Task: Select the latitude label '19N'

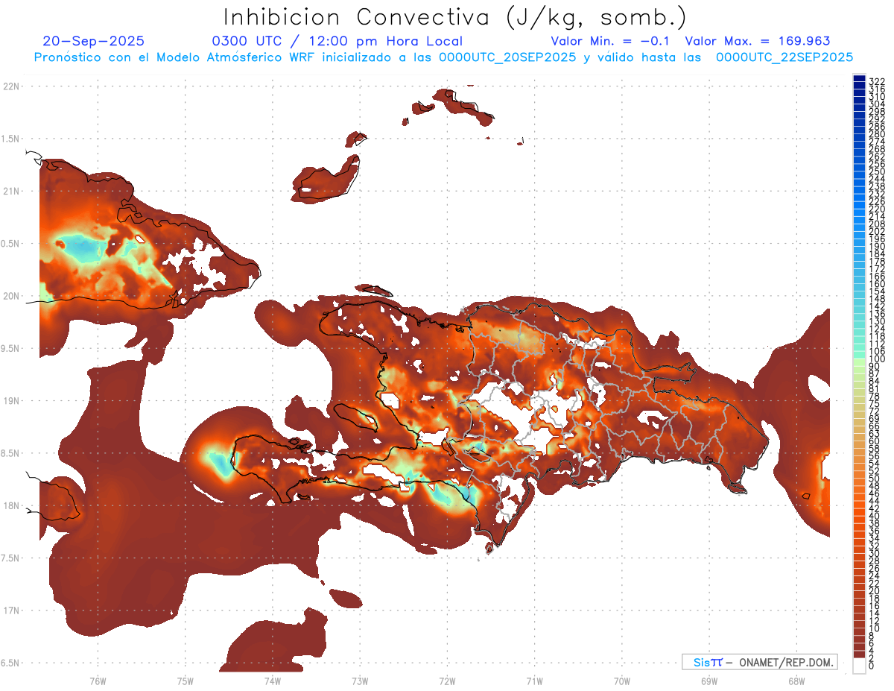Action: 11,400
